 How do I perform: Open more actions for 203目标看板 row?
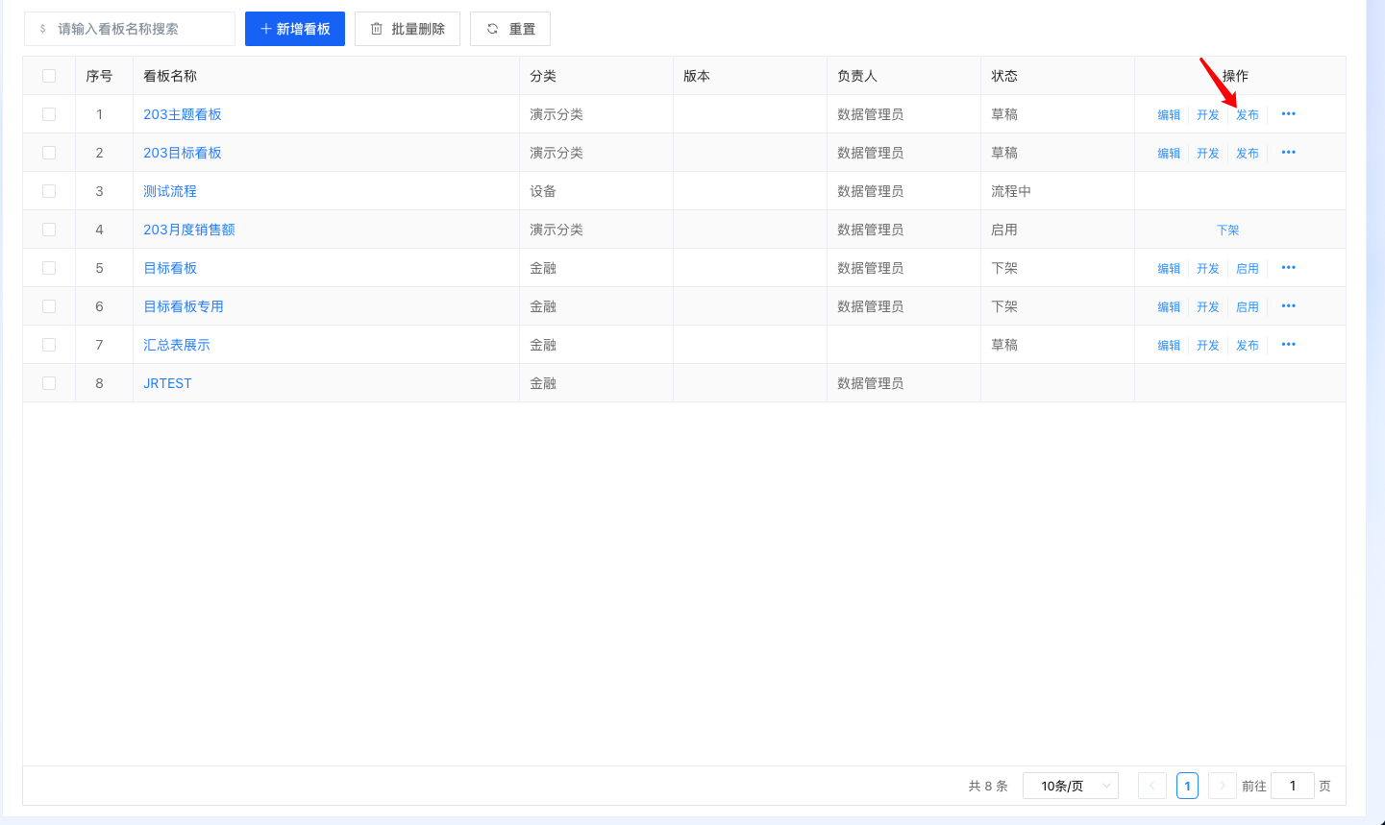[x=1288, y=153]
